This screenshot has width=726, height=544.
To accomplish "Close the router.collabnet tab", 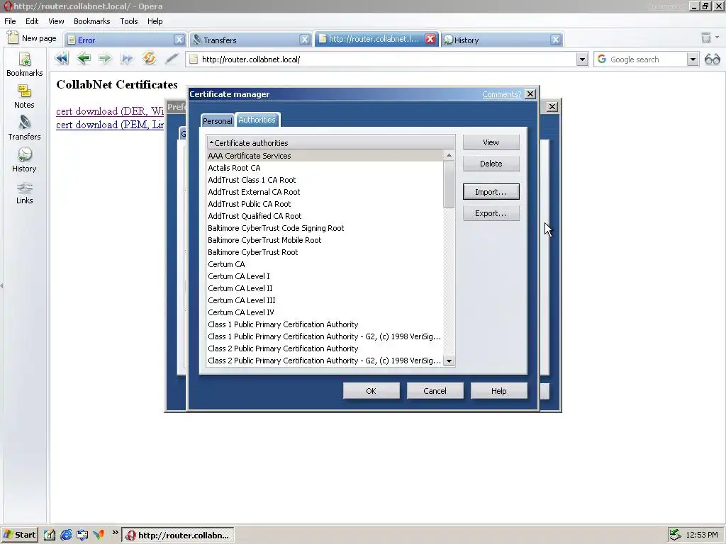I will pos(430,39).
